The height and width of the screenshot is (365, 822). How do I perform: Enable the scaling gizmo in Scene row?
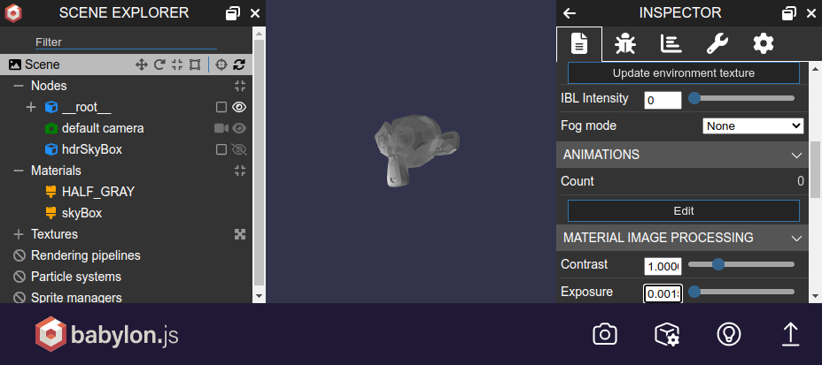(x=177, y=65)
